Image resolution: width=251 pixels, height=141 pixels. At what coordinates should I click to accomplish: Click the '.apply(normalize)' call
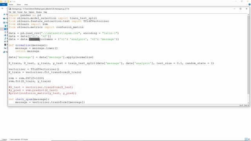(x=79, y=57)
